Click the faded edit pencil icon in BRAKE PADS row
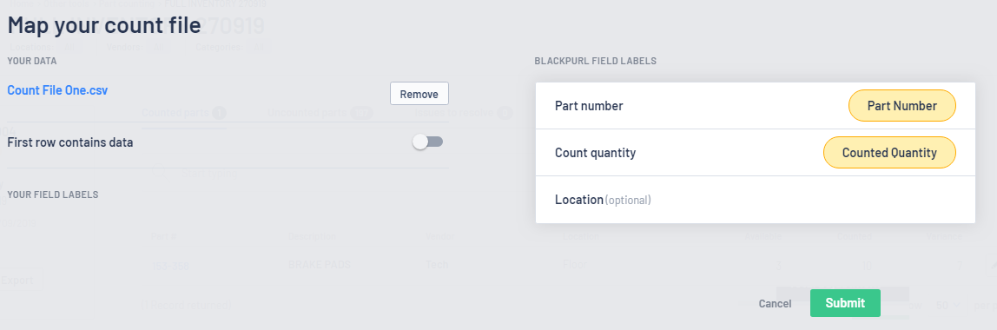Image resolution: width=997 pixels, height=330 pixels. coord(992,265)
